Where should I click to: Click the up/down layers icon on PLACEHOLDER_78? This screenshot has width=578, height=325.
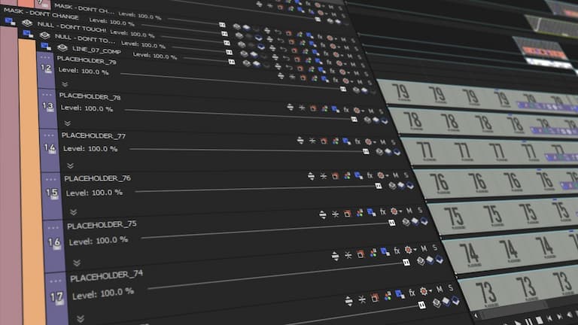[291, 108]
